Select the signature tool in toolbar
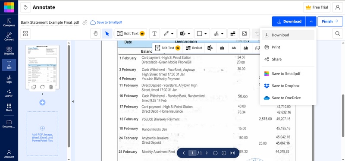This screenshot has height=161, width=345. tap(216, 34)
